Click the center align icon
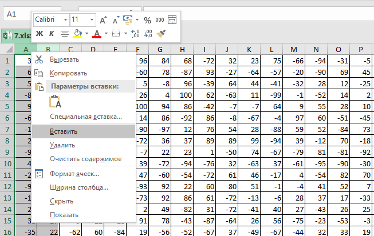Screen dimensions: 374x236 (64, 34)
